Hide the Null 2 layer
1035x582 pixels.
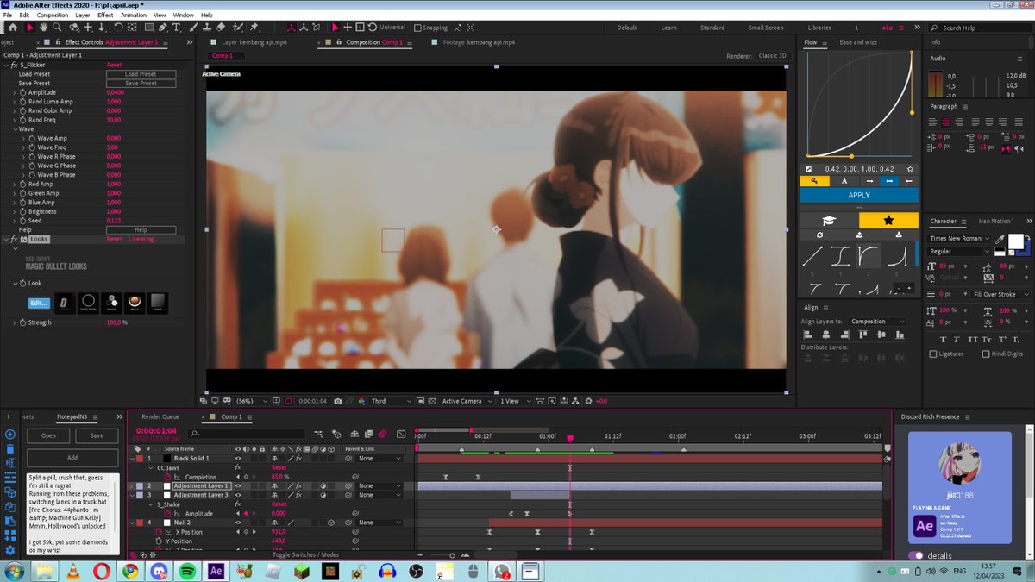click(x=239, y=523)
